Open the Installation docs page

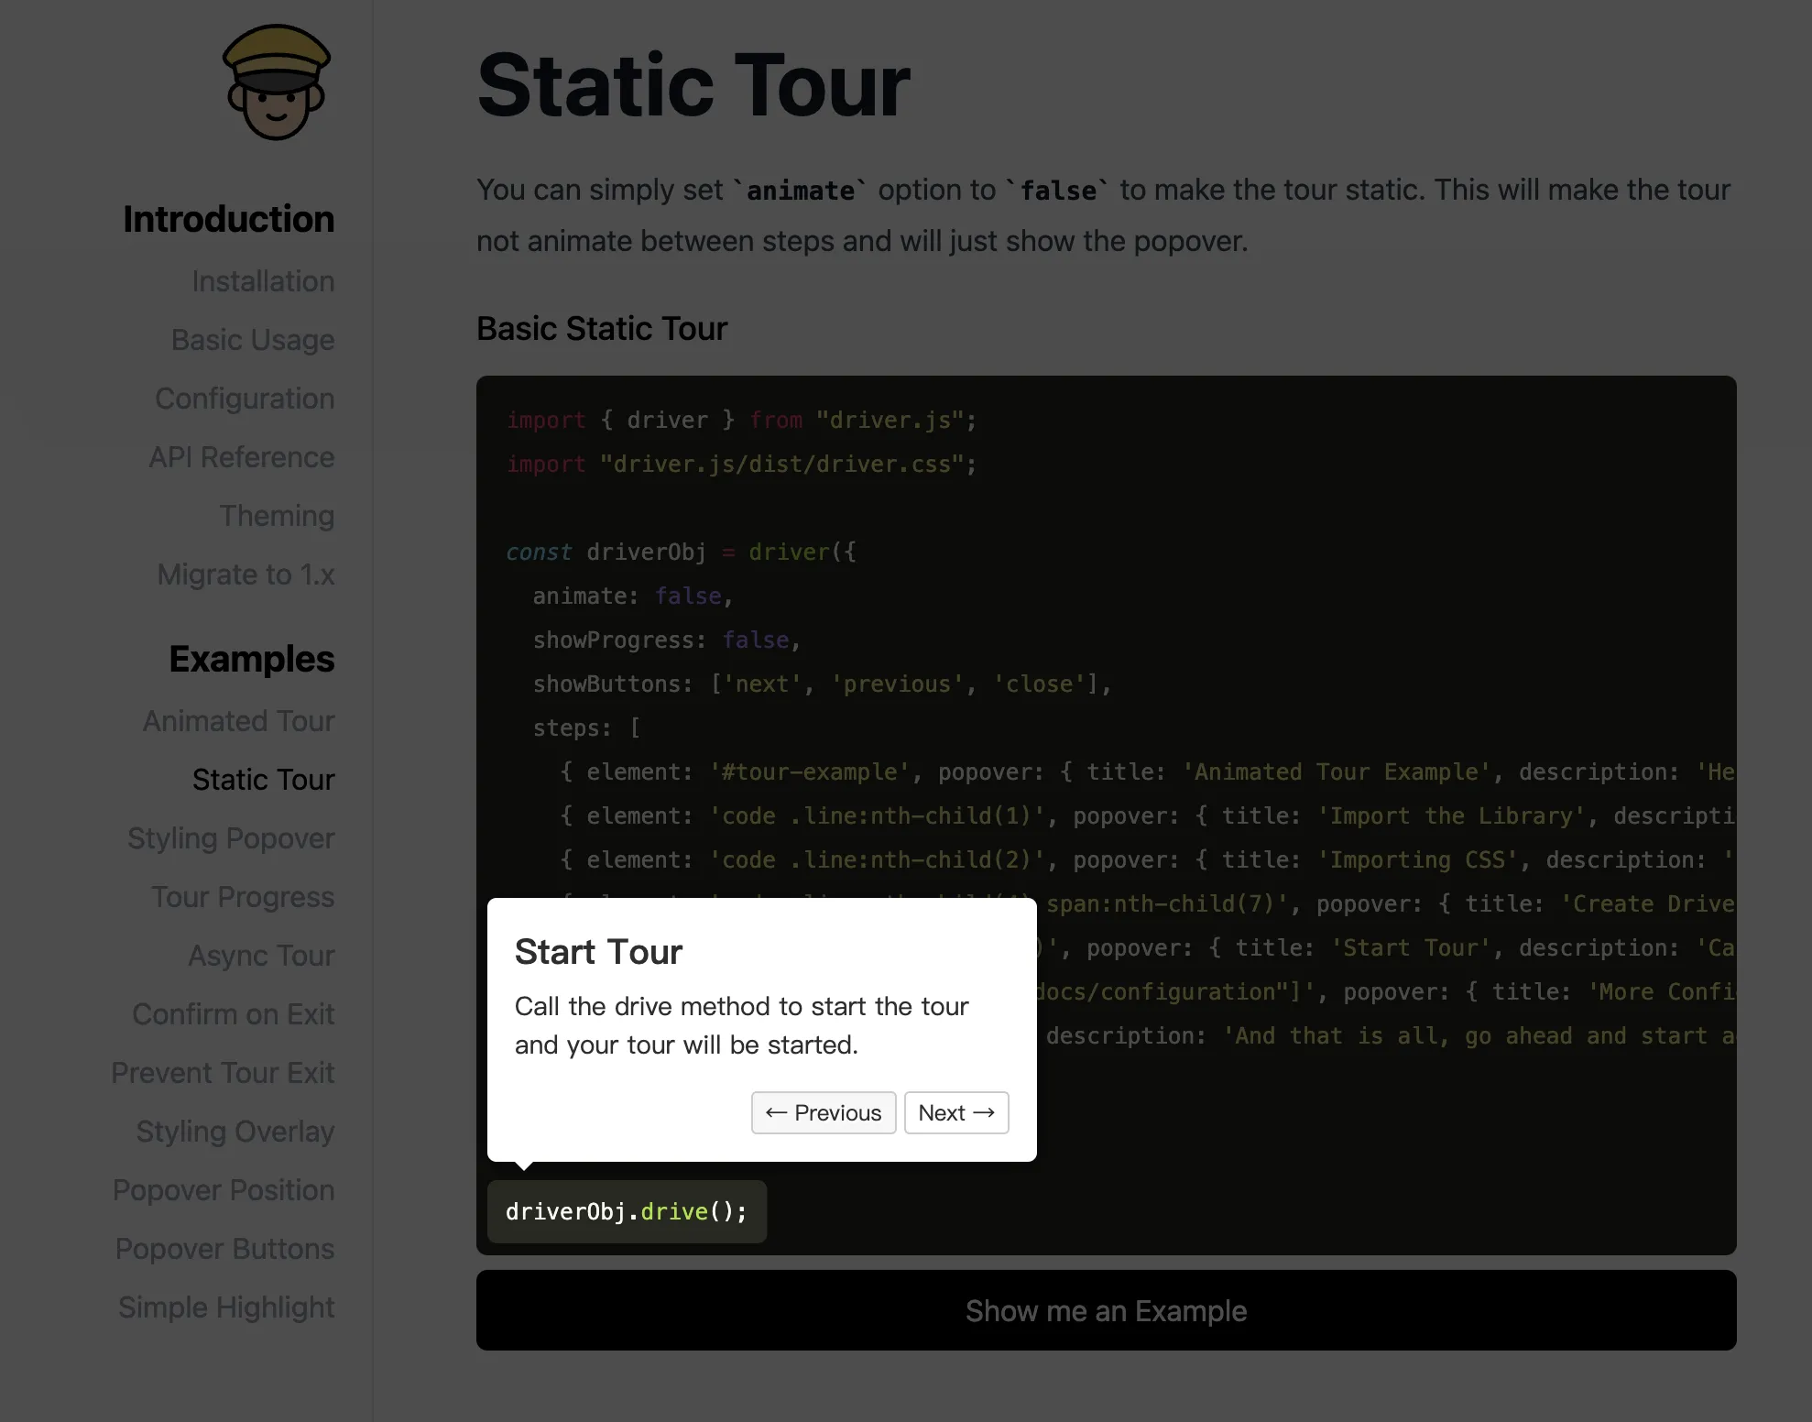tap(263, 281)
